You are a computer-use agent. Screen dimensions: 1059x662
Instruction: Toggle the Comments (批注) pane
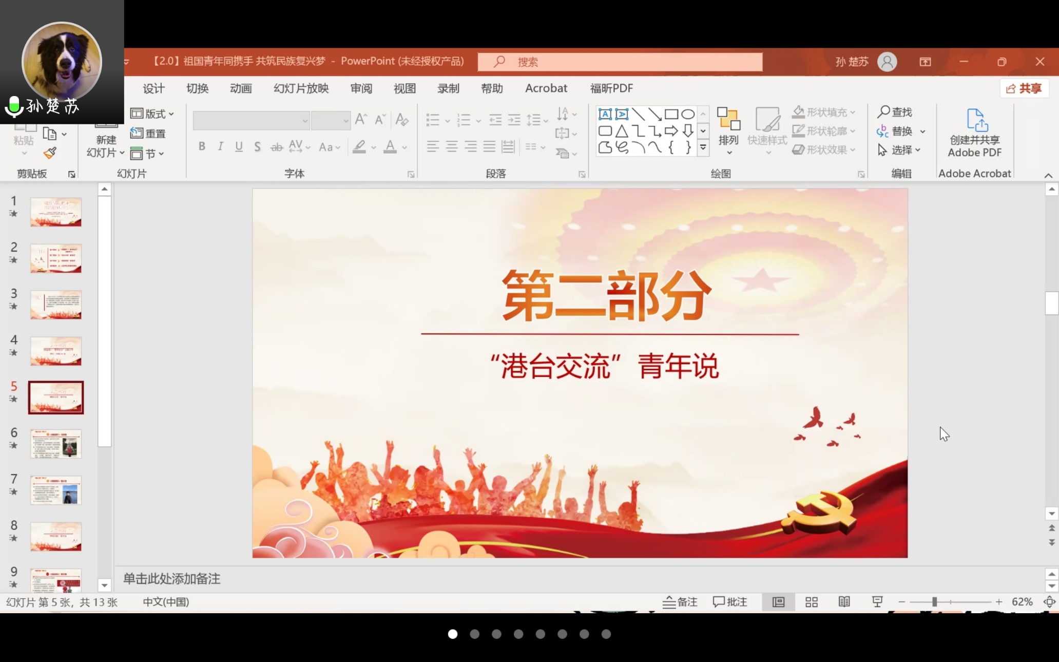(x=730, y=602)
